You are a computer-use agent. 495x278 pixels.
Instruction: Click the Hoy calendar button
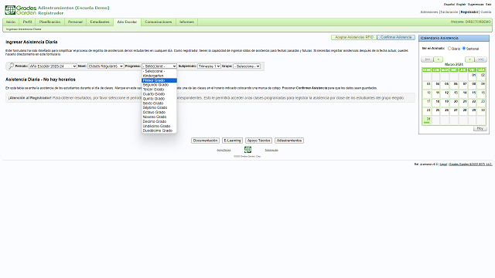(x=480, y=128)
